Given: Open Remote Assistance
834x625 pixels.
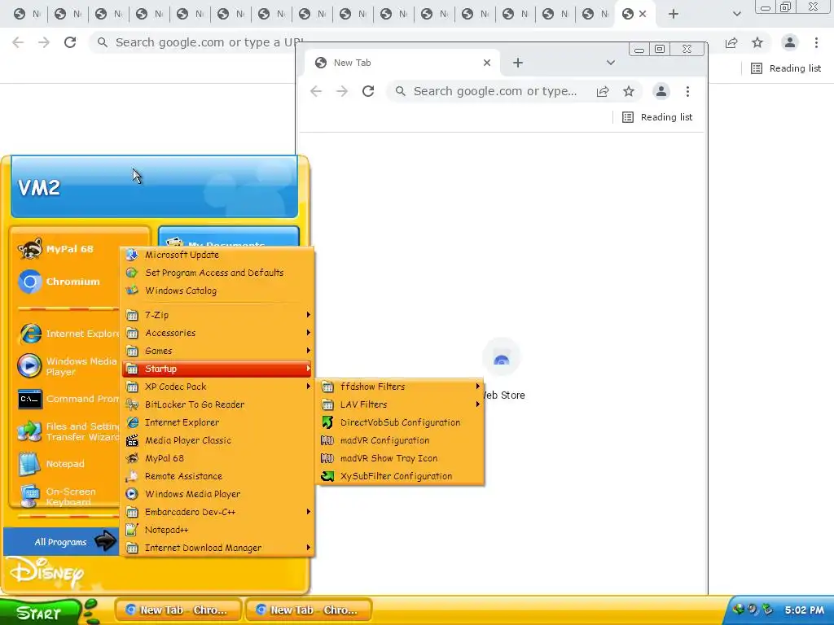Looking at the screenshot, I should pos(217,476).
